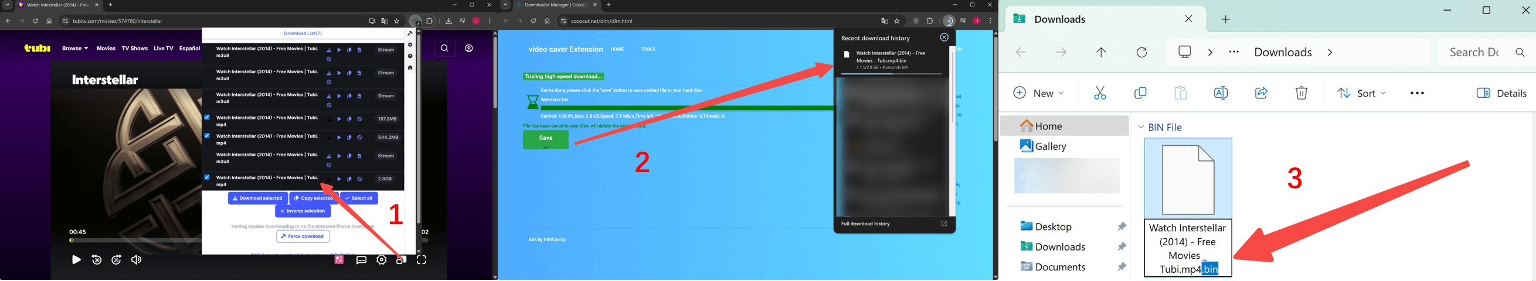Open the Sort dropdown in File Explorer

click(x=1361, y=94)
